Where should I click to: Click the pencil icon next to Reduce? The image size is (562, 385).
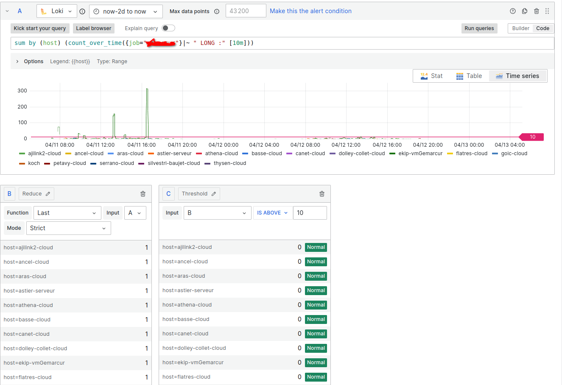point(48,194)
